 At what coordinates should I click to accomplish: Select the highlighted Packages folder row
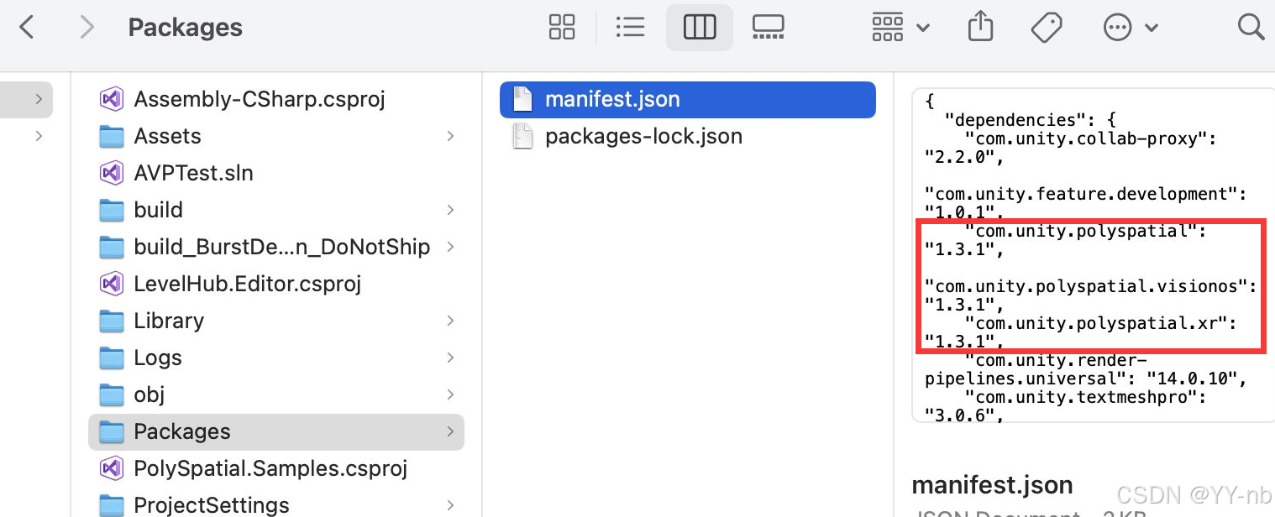(275, 431)
